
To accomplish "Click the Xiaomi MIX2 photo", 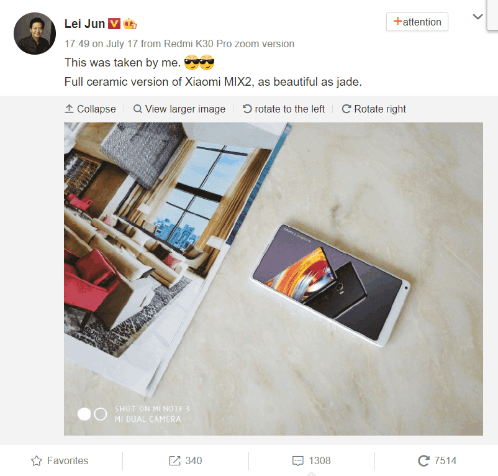I will [273, 278].
